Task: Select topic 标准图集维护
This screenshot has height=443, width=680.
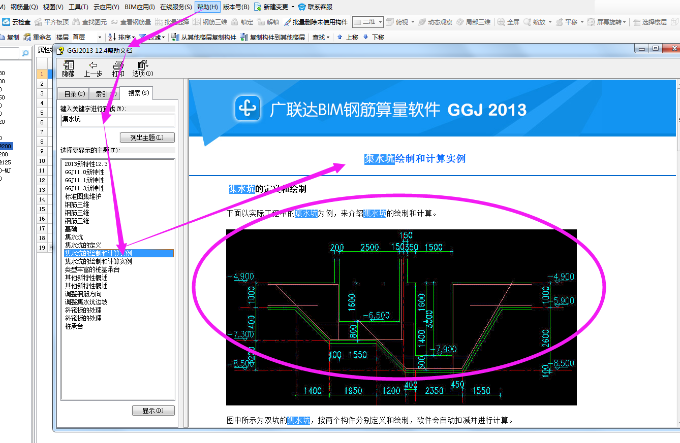Action: pyautogui.click(x=83, y=196)
